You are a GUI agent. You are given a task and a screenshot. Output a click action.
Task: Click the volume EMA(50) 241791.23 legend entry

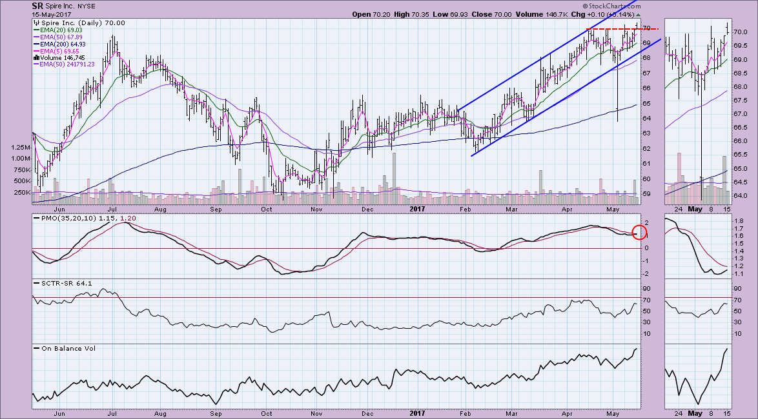(x=68, y=64)
